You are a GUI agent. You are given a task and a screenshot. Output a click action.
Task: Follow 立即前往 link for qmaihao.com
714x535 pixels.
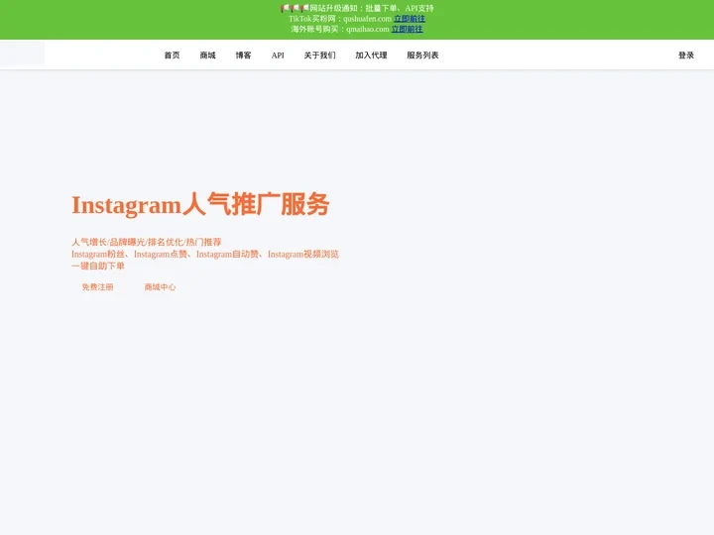(x=408, y=29)
